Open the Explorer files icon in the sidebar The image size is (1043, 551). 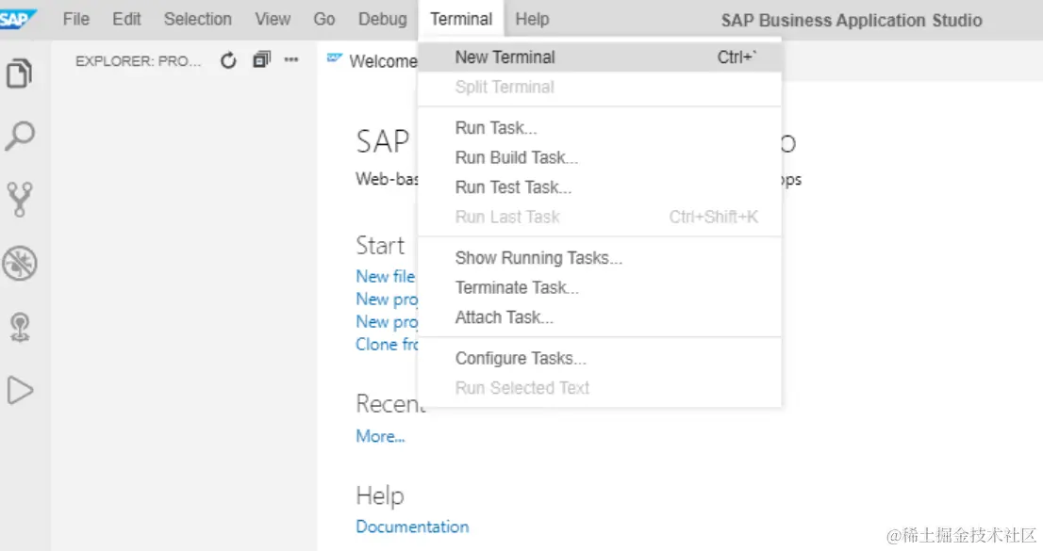point(19,73)
